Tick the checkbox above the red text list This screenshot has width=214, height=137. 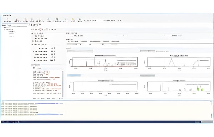pyautogui.click(x=34, y=68)
